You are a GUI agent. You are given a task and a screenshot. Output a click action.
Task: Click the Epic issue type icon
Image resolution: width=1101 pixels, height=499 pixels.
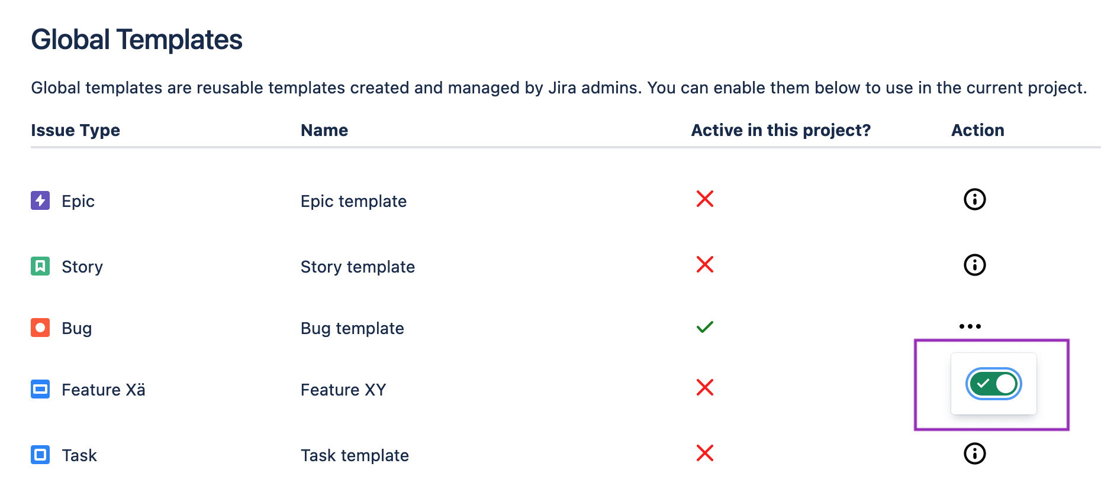[40, 200]
